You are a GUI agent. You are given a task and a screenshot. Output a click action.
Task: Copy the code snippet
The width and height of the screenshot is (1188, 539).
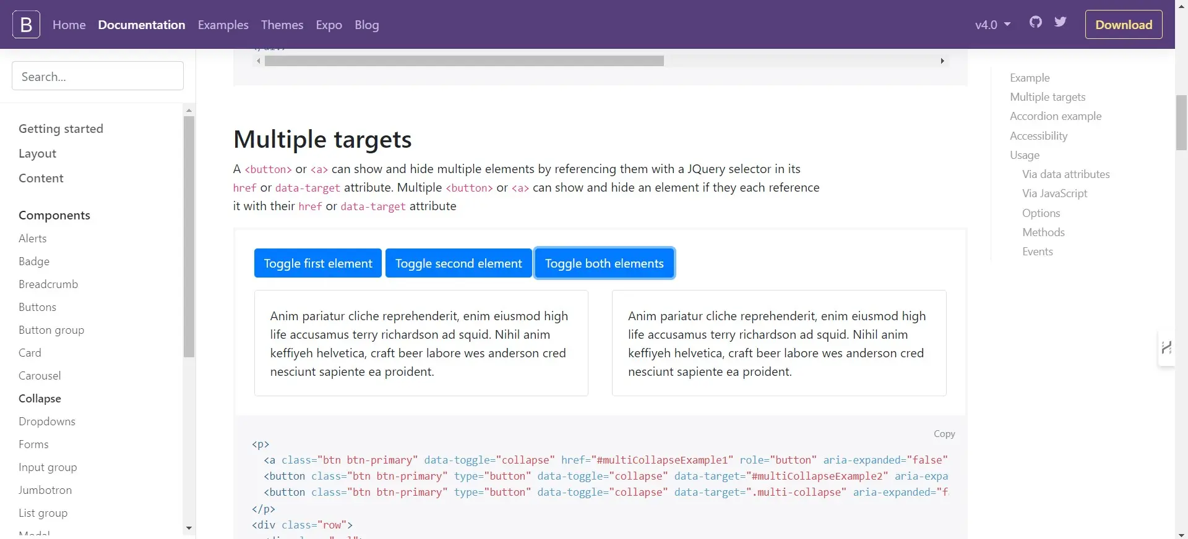click(944, 434)
